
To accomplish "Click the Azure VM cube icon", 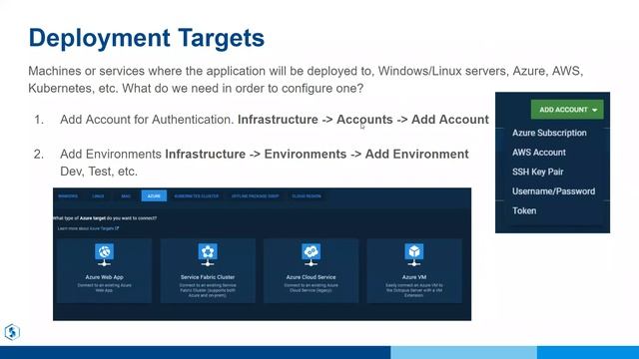I will [x=414, y=254].
